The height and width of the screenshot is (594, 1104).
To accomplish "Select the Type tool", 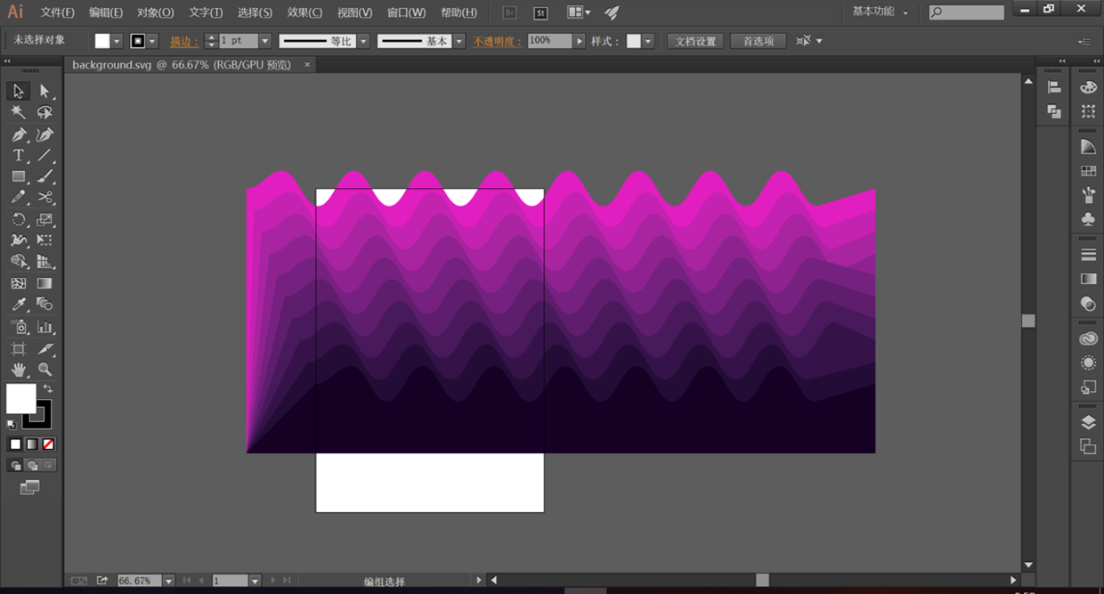I will (x=18, y=156).
